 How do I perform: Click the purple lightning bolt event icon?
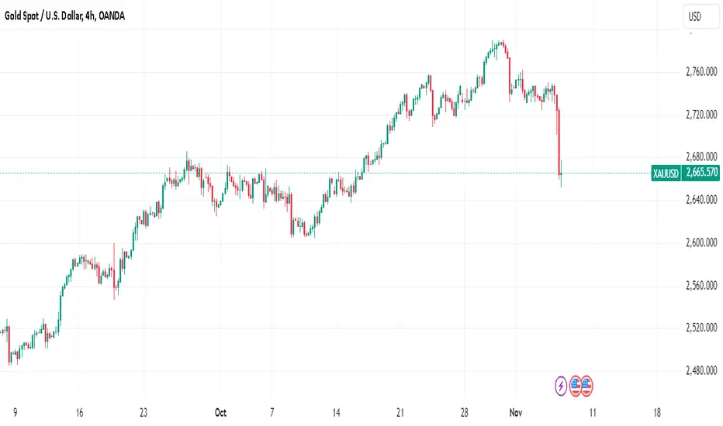pos(561,386)
